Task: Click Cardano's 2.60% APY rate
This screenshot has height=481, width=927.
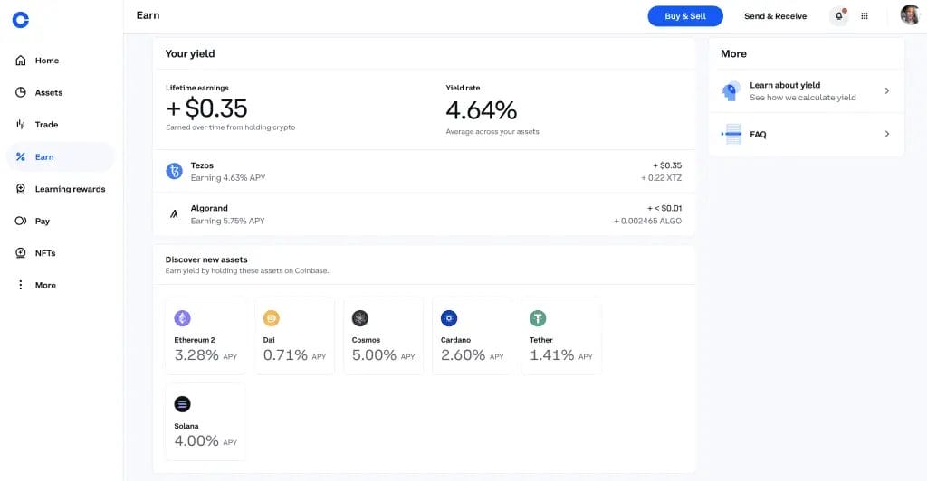Action: point(472,354)
